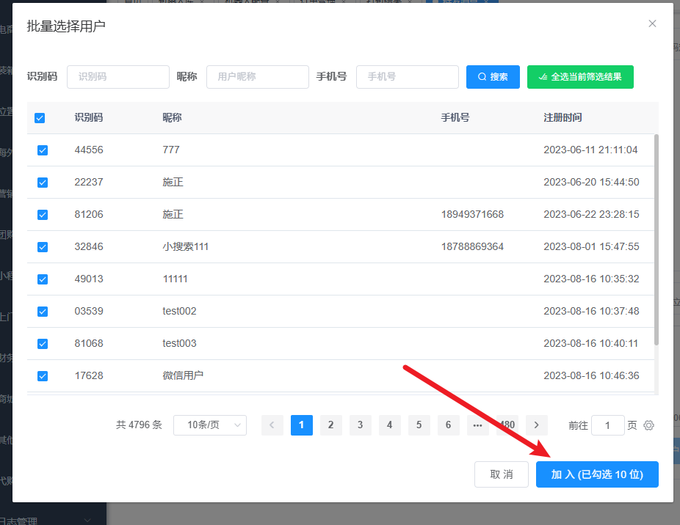
Task: Select all current filter results
Action: (x=580, y=77)
